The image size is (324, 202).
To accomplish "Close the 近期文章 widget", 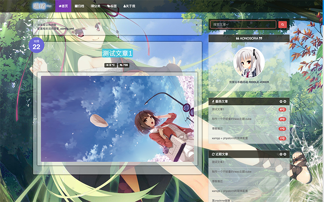I will pyautogui.click(x=285, y=154).
